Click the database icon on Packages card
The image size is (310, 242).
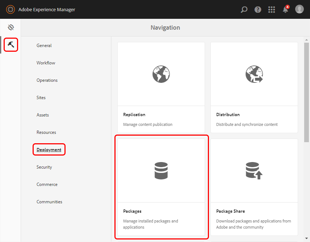(161, 171)
